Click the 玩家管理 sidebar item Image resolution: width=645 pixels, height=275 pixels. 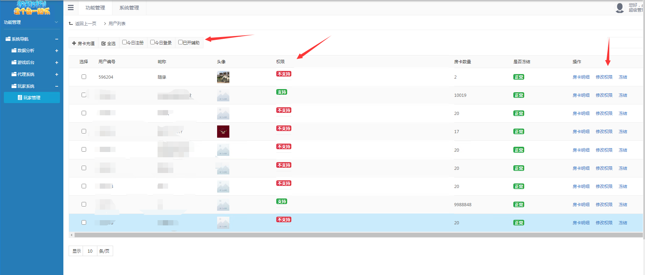click(x=32, y=97)
